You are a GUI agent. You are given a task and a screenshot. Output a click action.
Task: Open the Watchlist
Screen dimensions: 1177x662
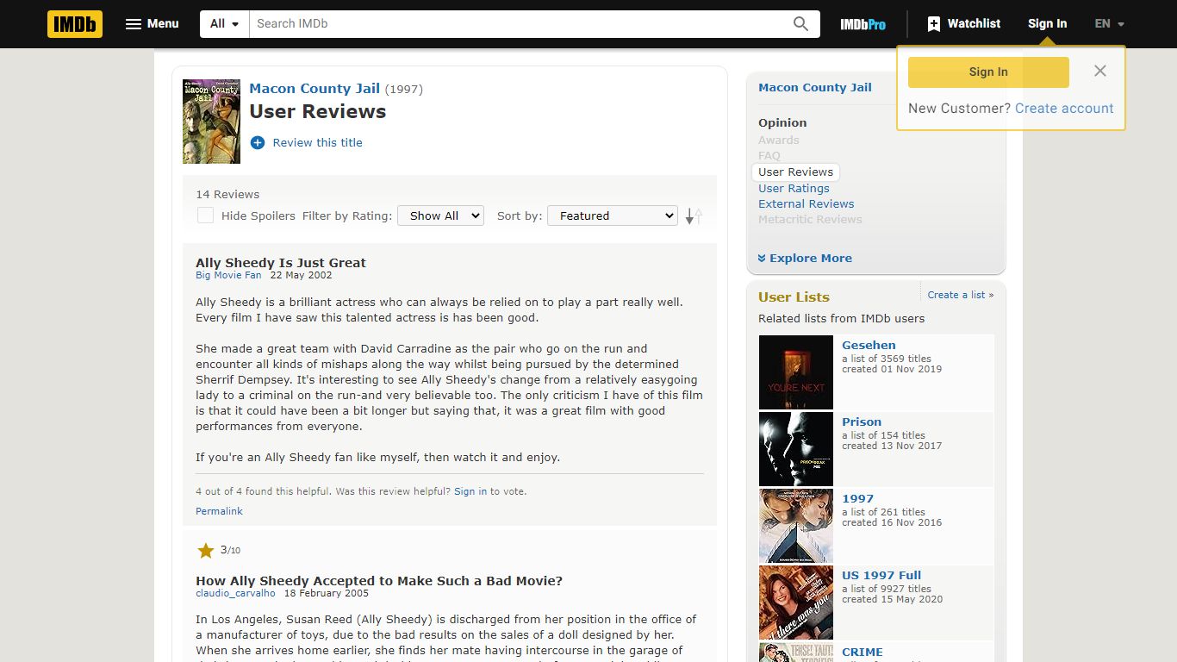pyautogui.click(x=964, y=24)
